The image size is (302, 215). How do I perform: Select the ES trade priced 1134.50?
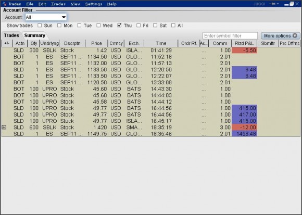pyautogui.click(x=151, y=57)
